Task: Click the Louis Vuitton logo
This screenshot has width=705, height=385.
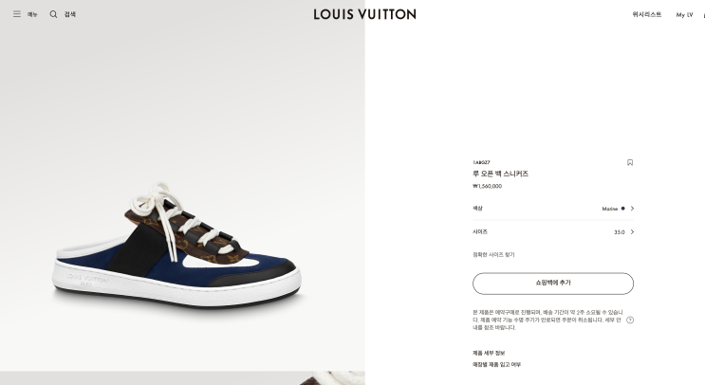Action: [364, 14]
